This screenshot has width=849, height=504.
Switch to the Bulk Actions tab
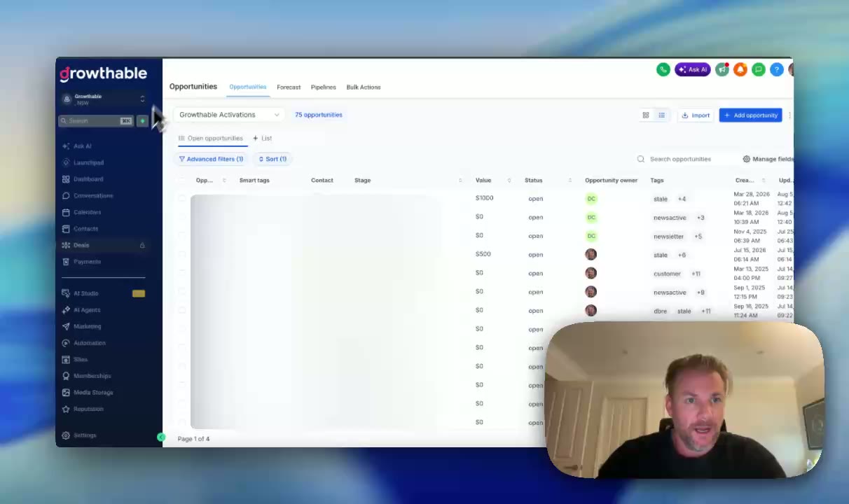tap(364, 87)
